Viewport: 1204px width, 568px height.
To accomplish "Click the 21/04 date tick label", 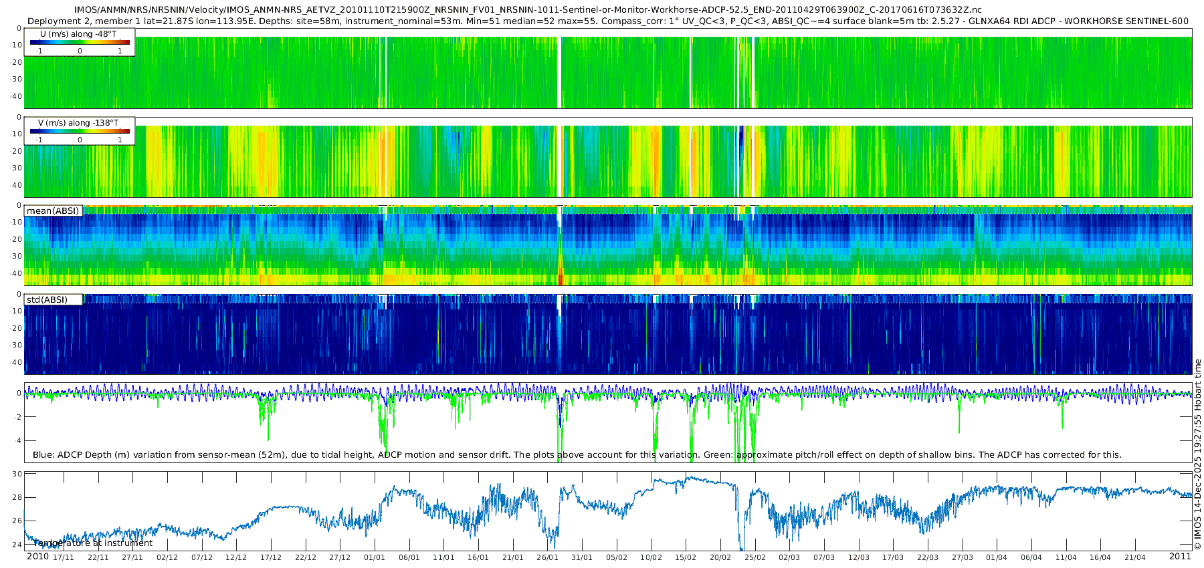I will coord(1134,557).
